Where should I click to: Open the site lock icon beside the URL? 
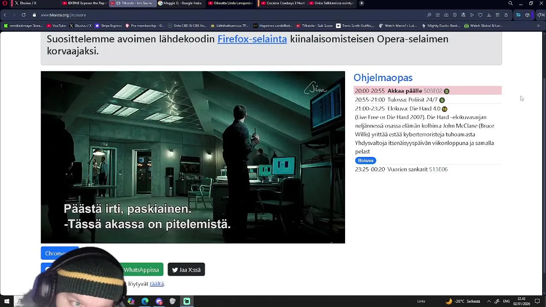pyautogui.click(x=34, y=15)
